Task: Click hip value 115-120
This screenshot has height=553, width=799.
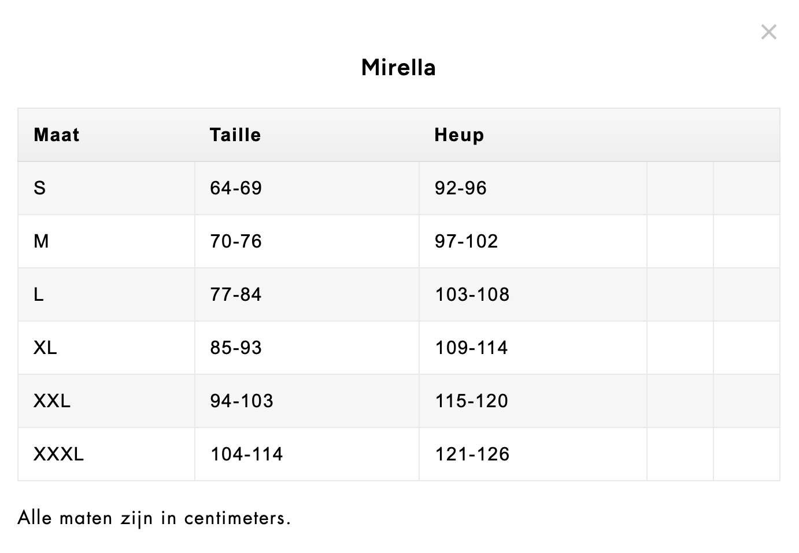Action: (472, 401)
